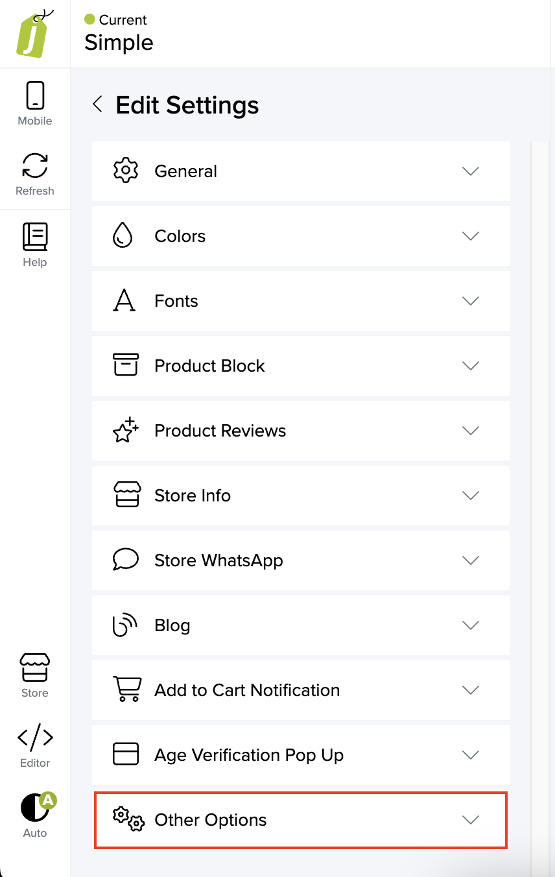The width and height of the screenshot is (555, 877).
Task: Click the Colors droplet icon
Action: tap(123, 236)
